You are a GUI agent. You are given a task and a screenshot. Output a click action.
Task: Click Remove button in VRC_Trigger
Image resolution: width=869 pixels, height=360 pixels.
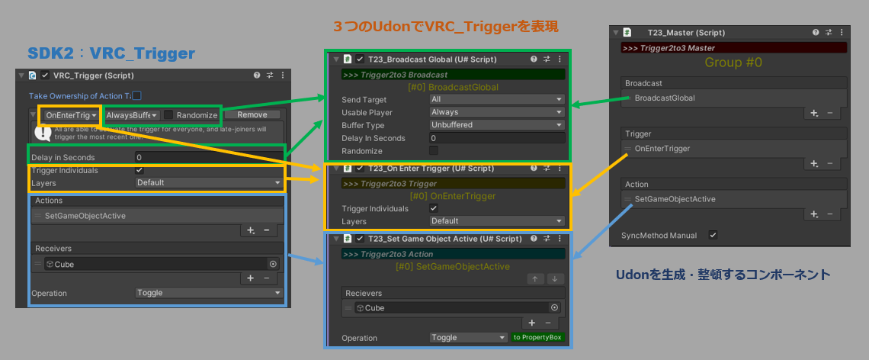[252, 115]
